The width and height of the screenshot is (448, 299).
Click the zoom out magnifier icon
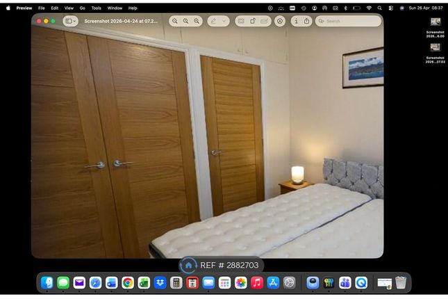(175, 21)
